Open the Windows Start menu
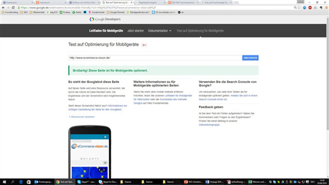 (x=4, y=182)
